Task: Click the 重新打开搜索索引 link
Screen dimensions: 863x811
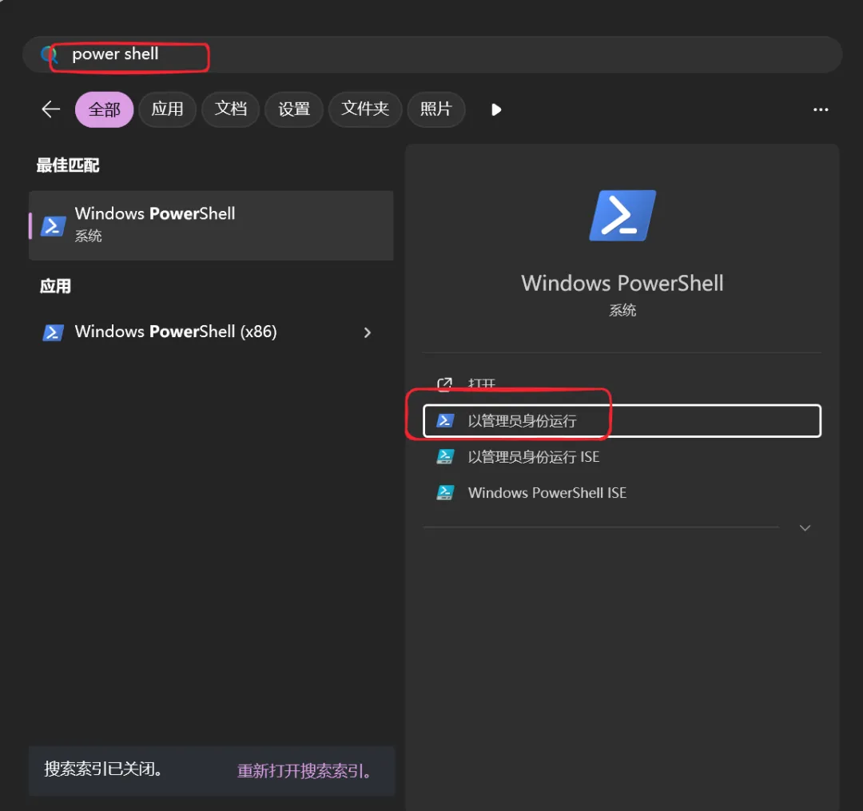Action: pyautogui.click(x=304, y=771)
